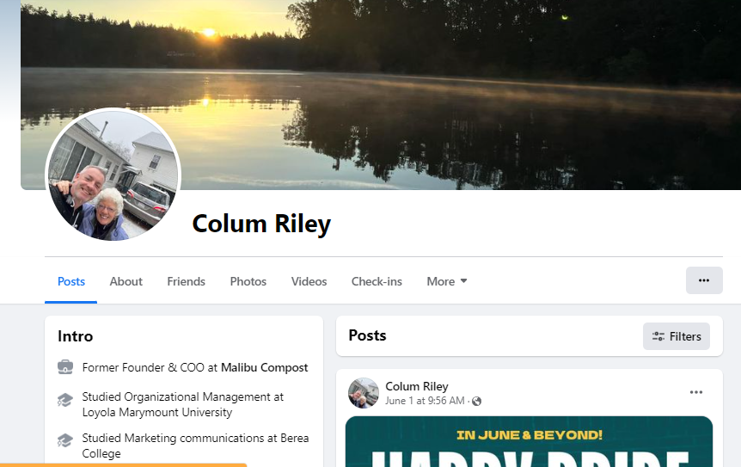741x467 pixels.
Task: Click the sliders icon in Filters button
Action: tap(658, 336)
